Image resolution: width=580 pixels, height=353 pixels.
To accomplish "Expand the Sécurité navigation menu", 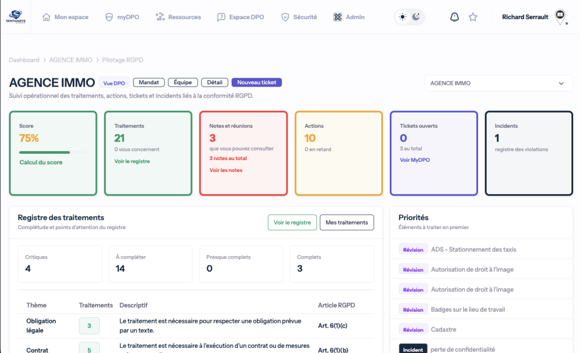I will point(299,17).
